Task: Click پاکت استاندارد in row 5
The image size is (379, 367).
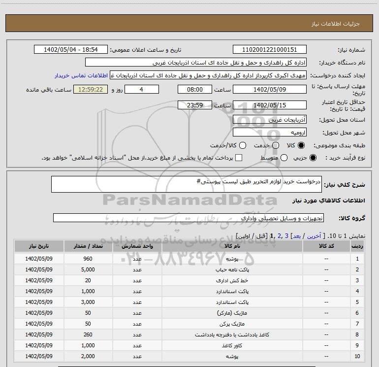Action: pyautogui.click(x=232, y=302)
